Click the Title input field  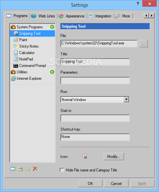tap(95, 62)
